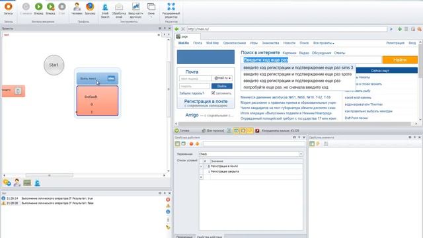Open Все проекты dropdown in mail.ru nav
Viewport: 423px width, 238px height.
click(x=323, y=43)
